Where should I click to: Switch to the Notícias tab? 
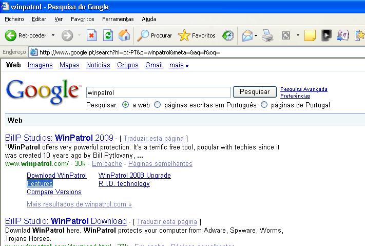pyautogui.click(x=98, y=65)
